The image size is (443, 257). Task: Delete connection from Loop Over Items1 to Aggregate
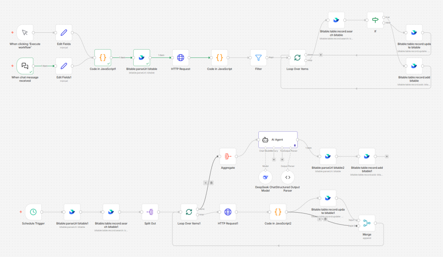(211, 183)
